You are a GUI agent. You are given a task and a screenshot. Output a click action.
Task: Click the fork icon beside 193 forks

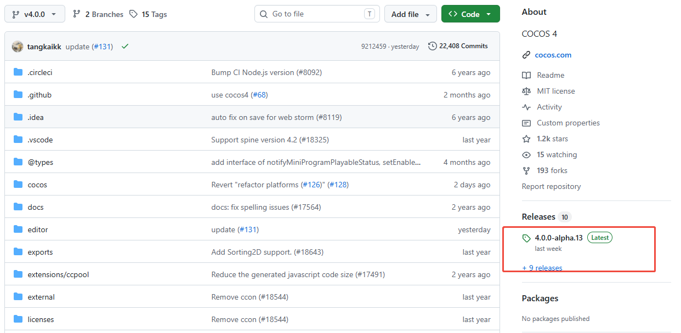pos(526,171)
